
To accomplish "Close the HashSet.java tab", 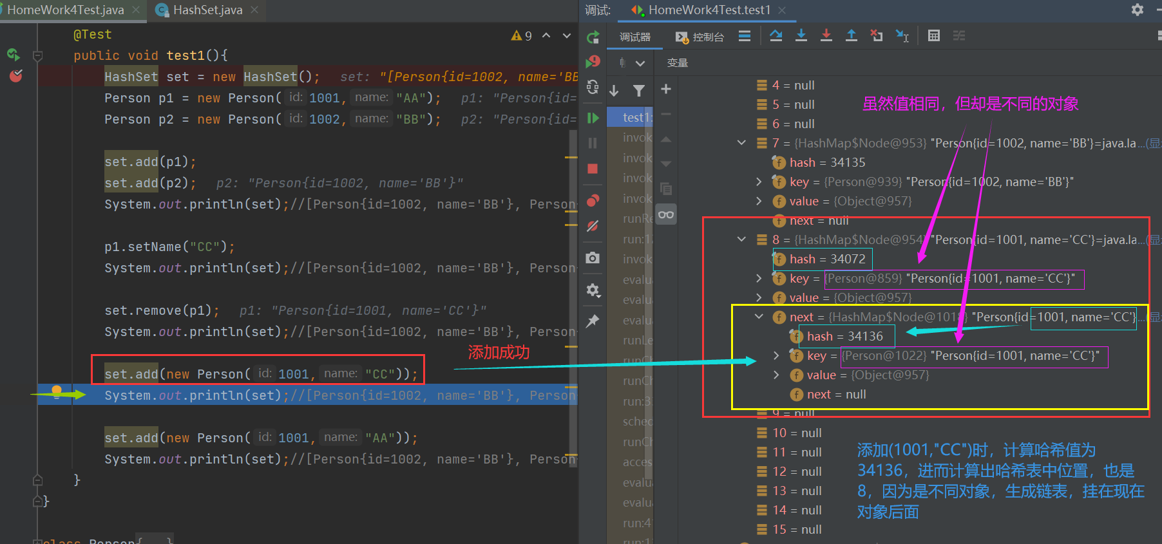I will [x=254, y=10].
